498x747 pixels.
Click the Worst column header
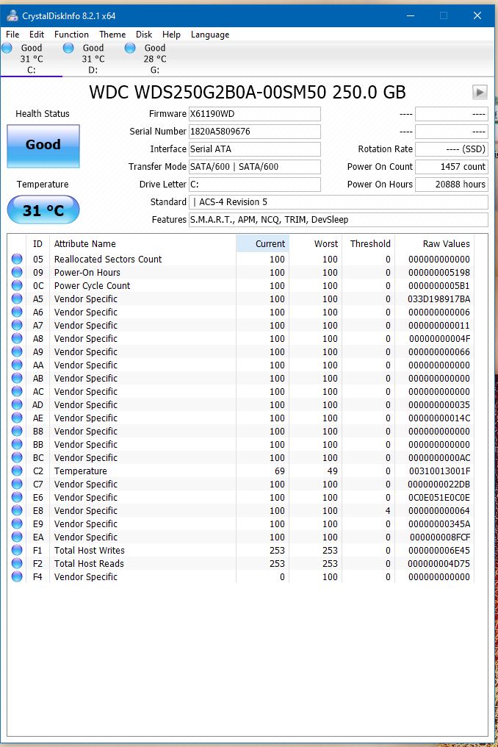pyautogui.click(x=315, y=243)
